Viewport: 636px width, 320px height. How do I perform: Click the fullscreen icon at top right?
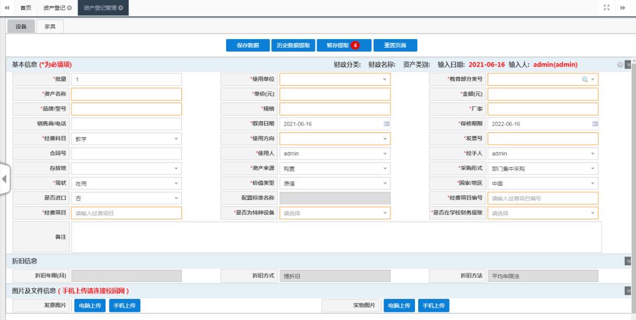(x=607, y=7)
